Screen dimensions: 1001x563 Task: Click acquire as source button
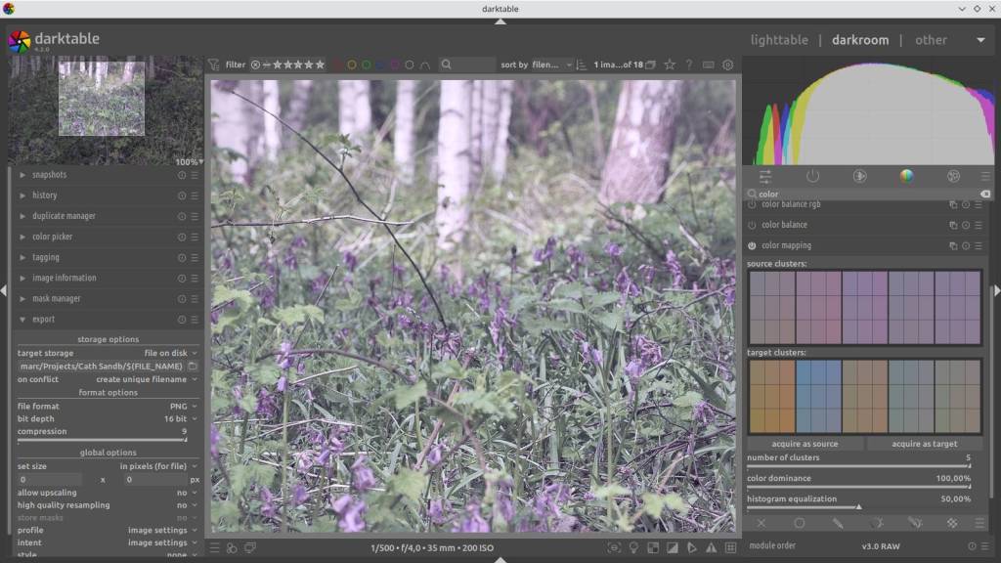point(805,444)
